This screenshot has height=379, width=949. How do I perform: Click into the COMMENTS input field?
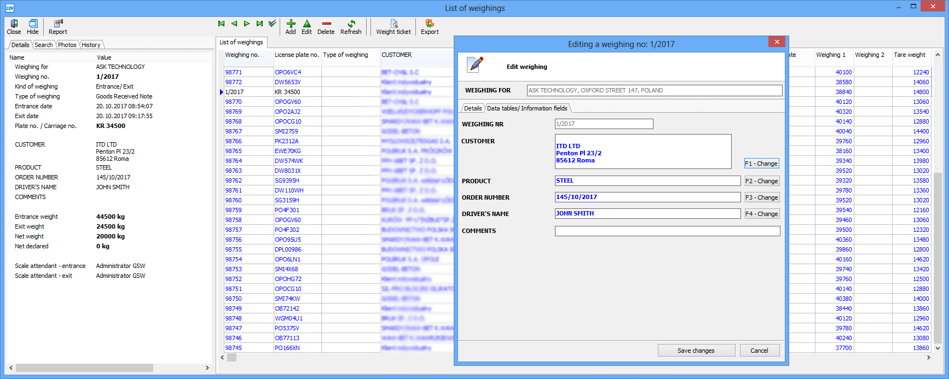[667, 231]
